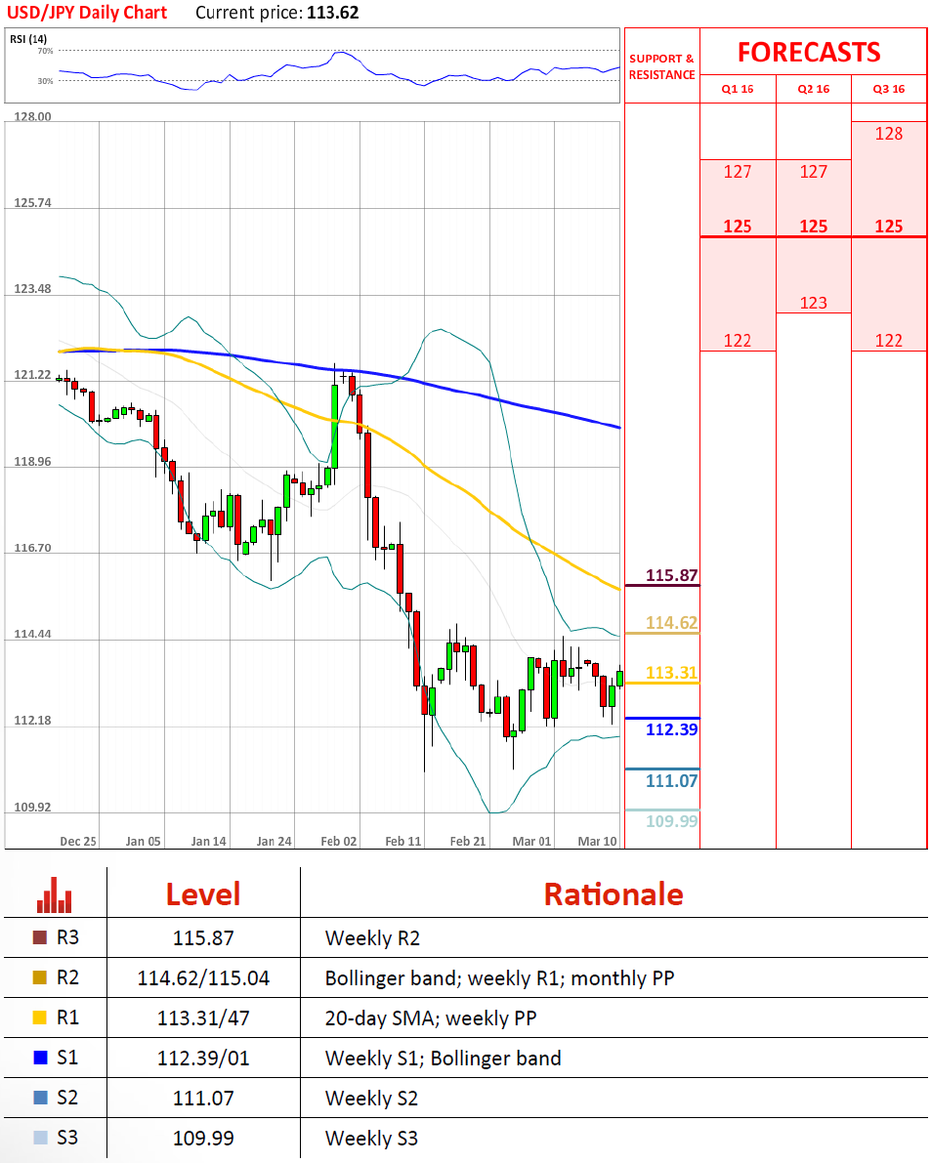Select the R2 gold-brown color swatch

click(x=40, y=977)
